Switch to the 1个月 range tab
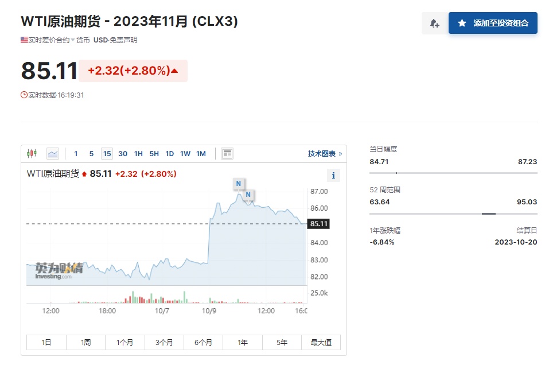Screen dimensions: 549x376 tap(124, 342)
